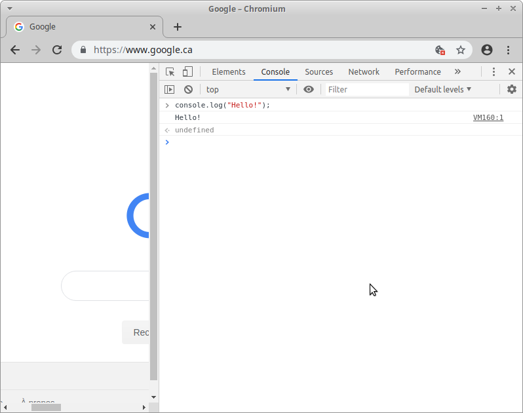This screenshot has height=413, width=523.
Task: Open the Console settings gear
Action: pyautogui.click(x=512, y=90)
